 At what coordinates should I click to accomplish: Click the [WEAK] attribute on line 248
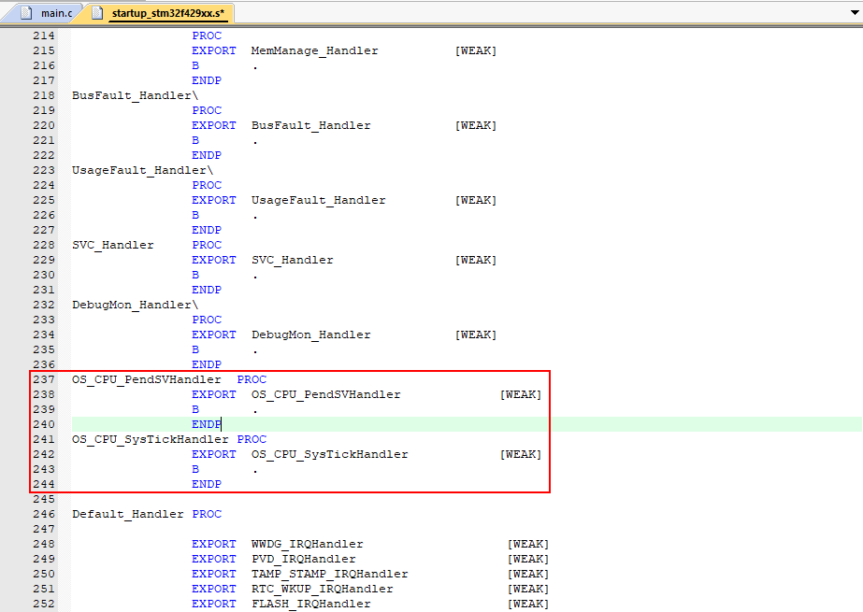(528, 545)
